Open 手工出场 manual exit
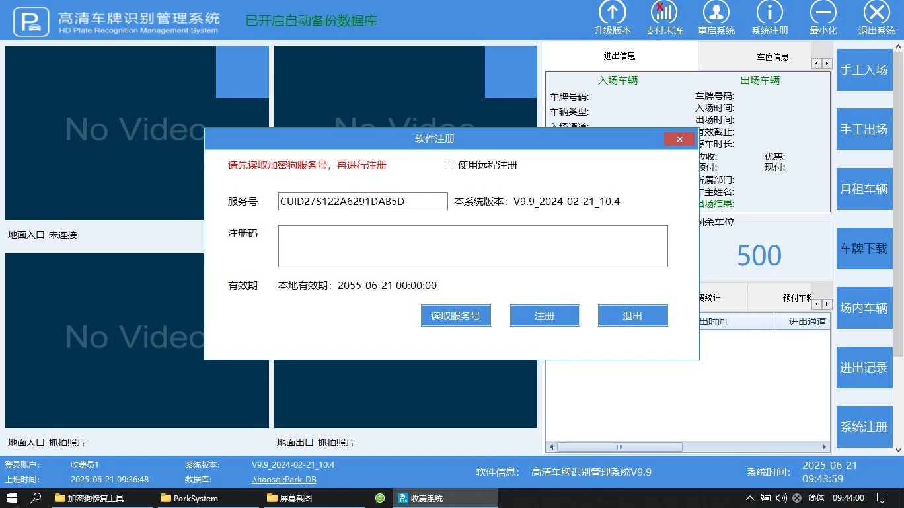904x508 pixels. (864, 130)
